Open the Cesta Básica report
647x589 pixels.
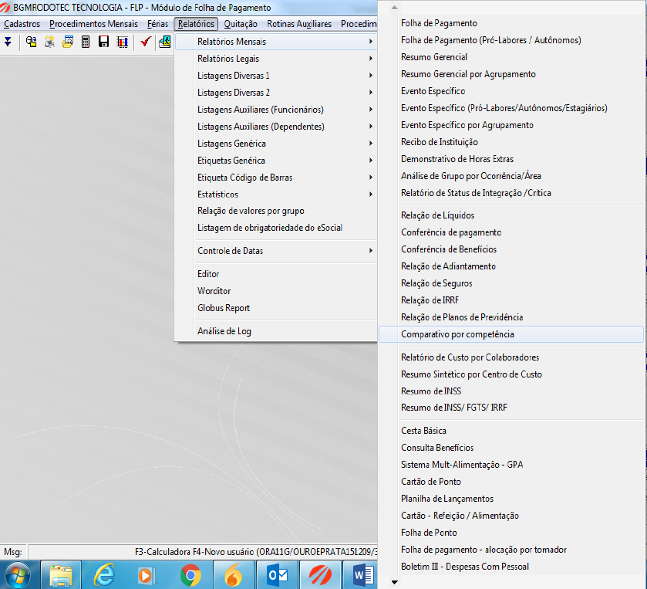[x=423, y=431]
